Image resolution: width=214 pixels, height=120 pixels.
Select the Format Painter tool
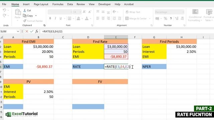point(33,21)
